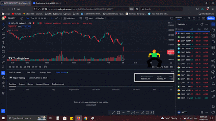Image resolution: width=216 pixels, height=121 pixels.
Task: Select the brush drawing tool
Action: pos(3,38)
